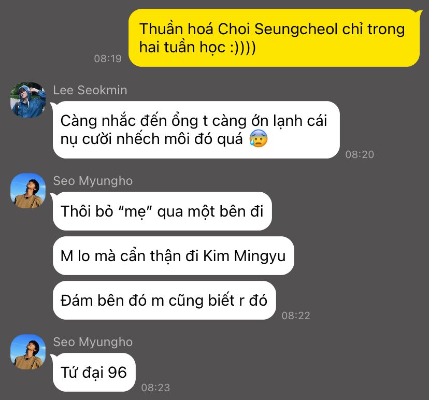Screen dimensions: 429x400
Task: Click the Seo Myungho name above 'Tứ đại 96'
Action: click(x=93, y=342)
